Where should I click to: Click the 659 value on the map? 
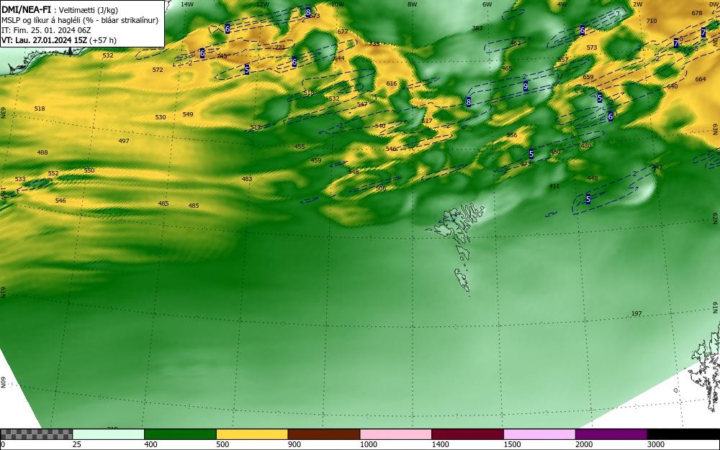point(588,77)
